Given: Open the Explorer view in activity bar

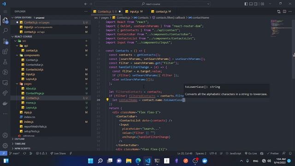Looking at the screenshot, I should click(5, 20).
